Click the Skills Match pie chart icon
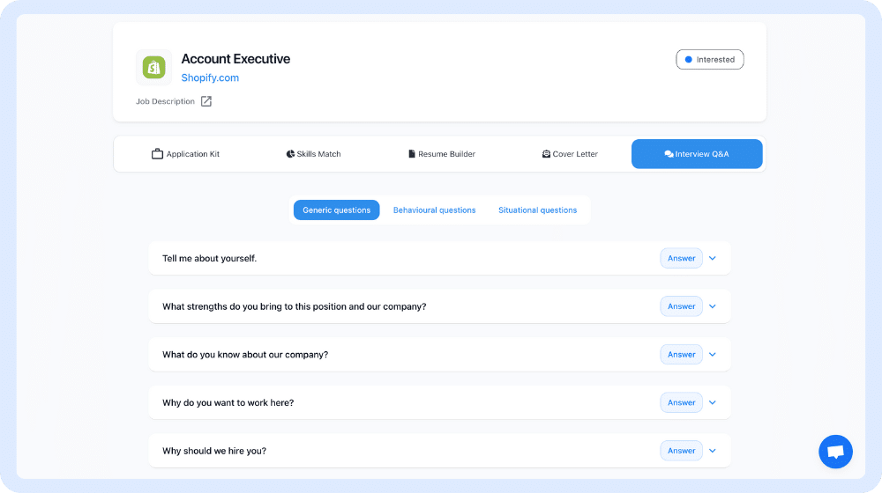 click(290, 154)
